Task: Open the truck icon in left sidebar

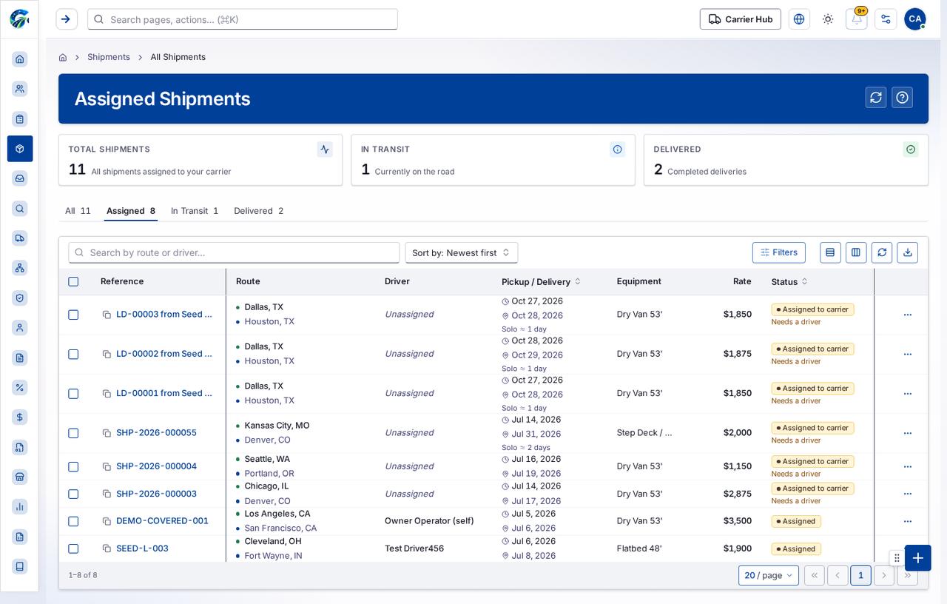Action: click(20, 238)
